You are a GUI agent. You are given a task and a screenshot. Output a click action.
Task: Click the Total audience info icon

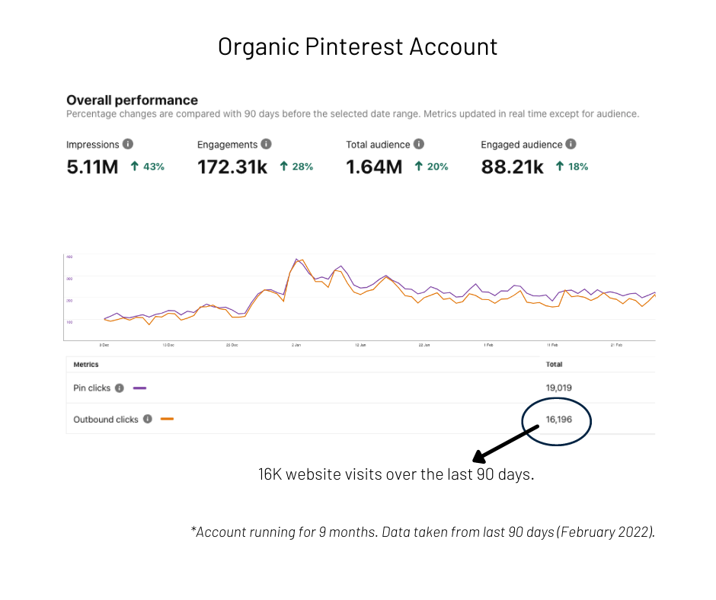point(419,145)
